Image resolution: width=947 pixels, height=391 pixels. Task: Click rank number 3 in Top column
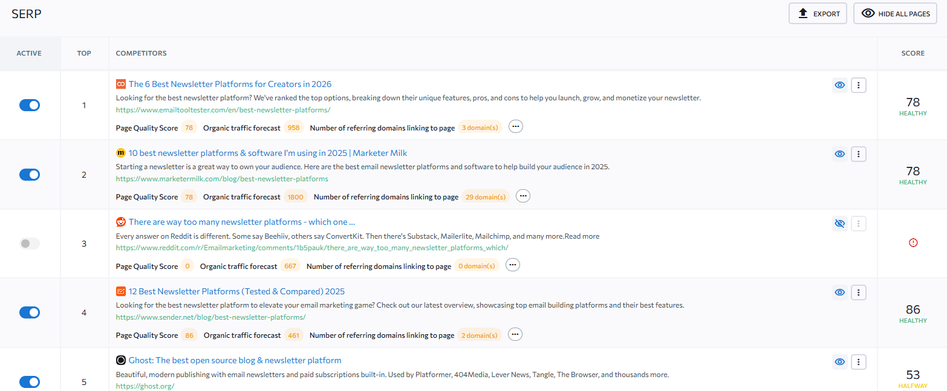(x=84, y=244)
